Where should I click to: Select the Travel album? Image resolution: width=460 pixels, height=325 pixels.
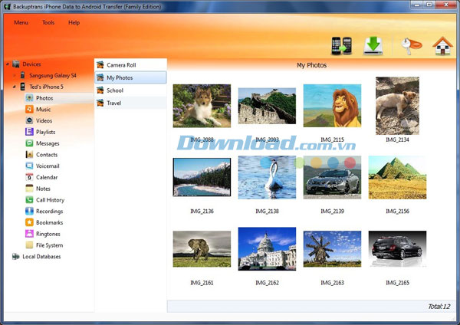point(113,103)
